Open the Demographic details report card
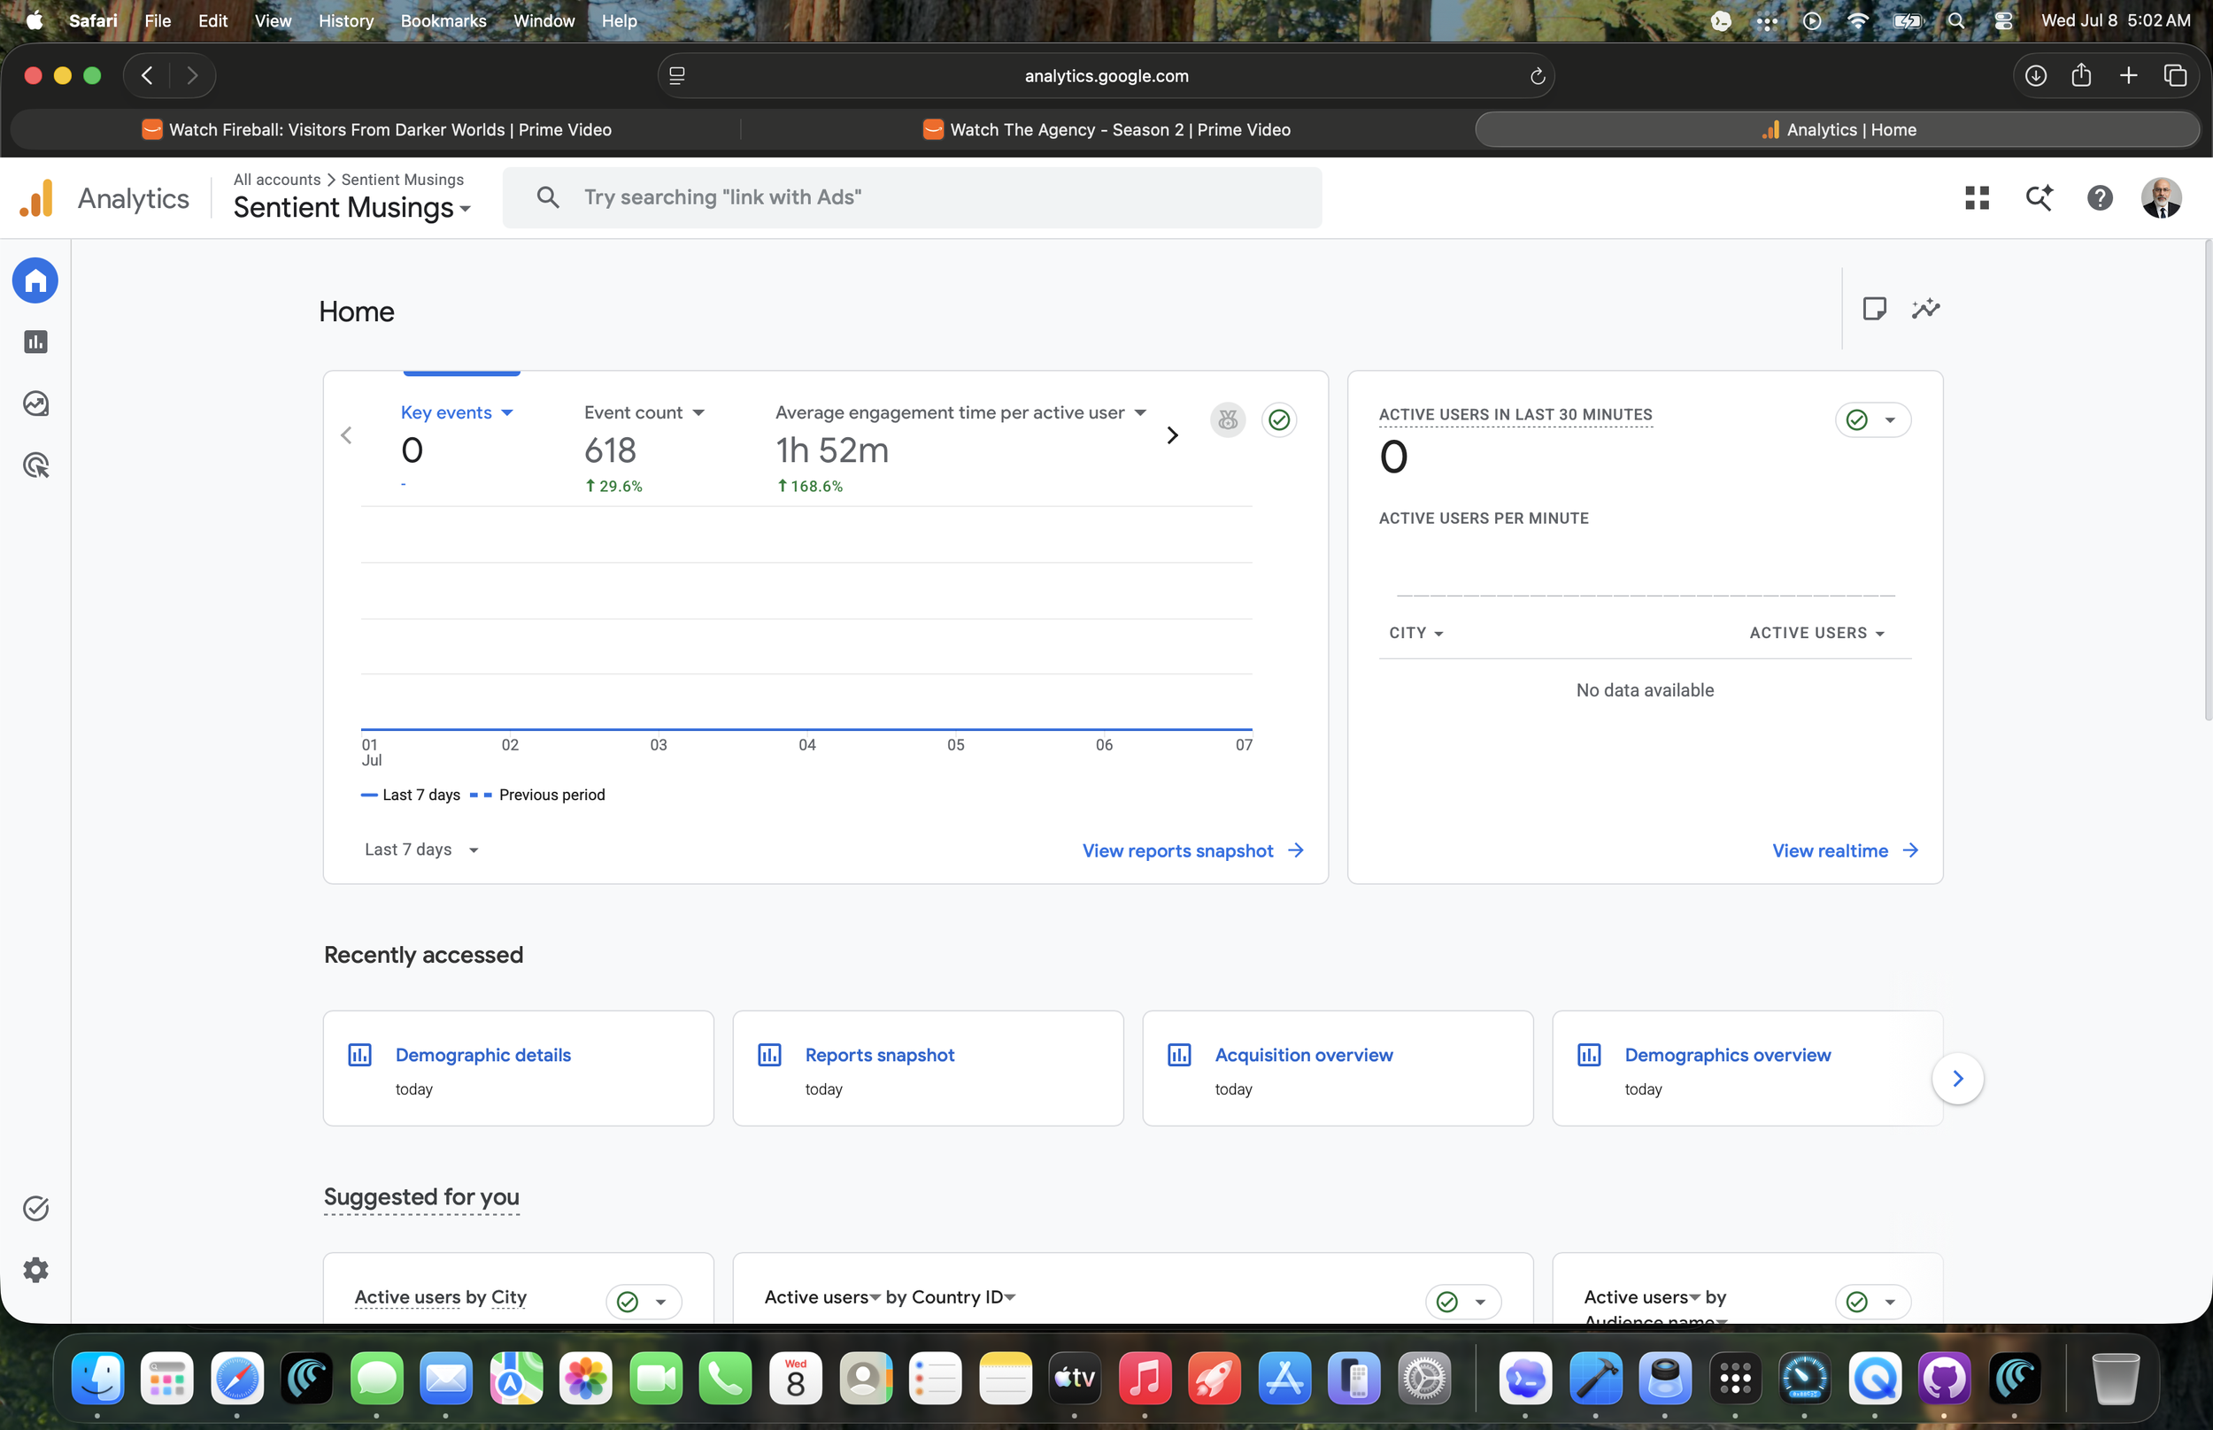Viewport: 2213px width, 1430px height. pyautogui.click(x=518, y=1068)
